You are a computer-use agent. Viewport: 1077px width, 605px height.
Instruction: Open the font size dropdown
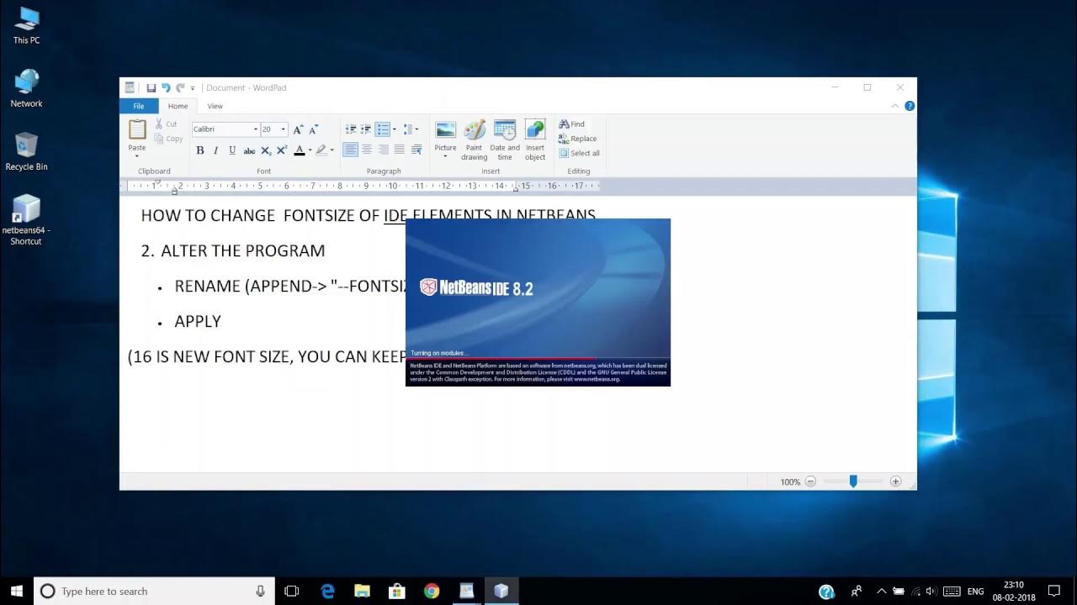point(283,129)
